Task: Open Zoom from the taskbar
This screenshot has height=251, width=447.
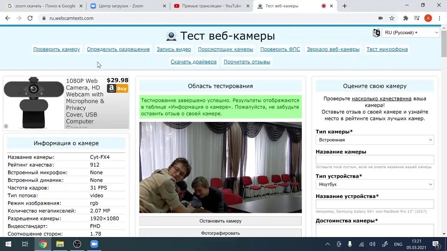Action: tap(94, 244)
